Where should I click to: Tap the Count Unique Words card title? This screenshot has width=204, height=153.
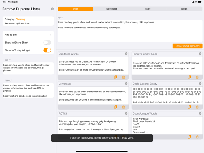[144, 113]
